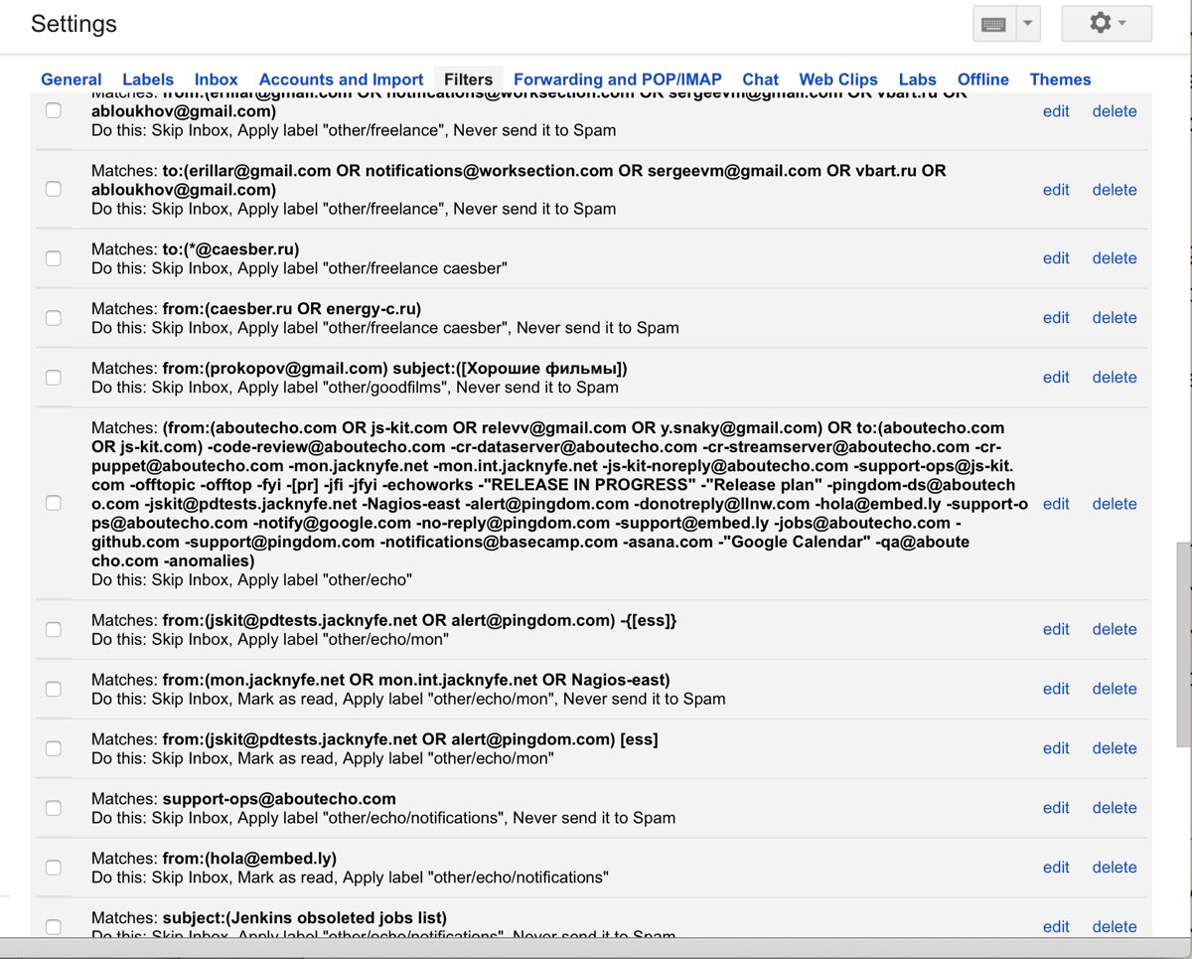Toggle checkbox for support-ops@aboutecho.com filter

tap(54, 808)
